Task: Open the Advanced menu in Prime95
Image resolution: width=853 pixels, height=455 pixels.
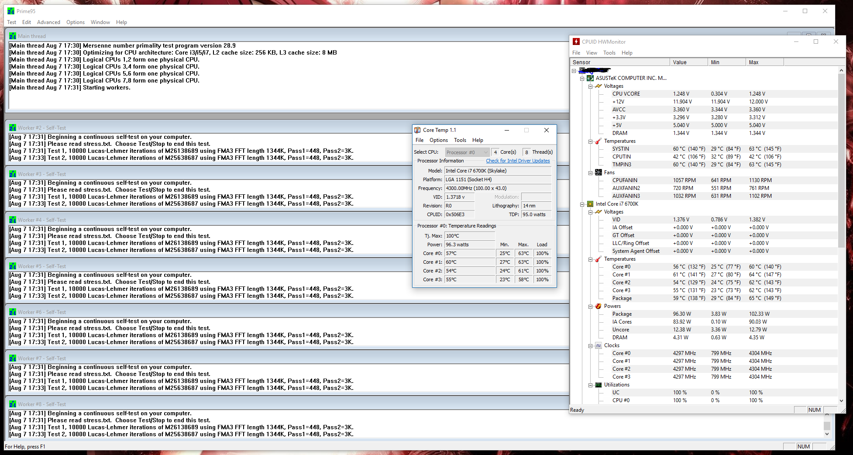Action: coord(48,22)
